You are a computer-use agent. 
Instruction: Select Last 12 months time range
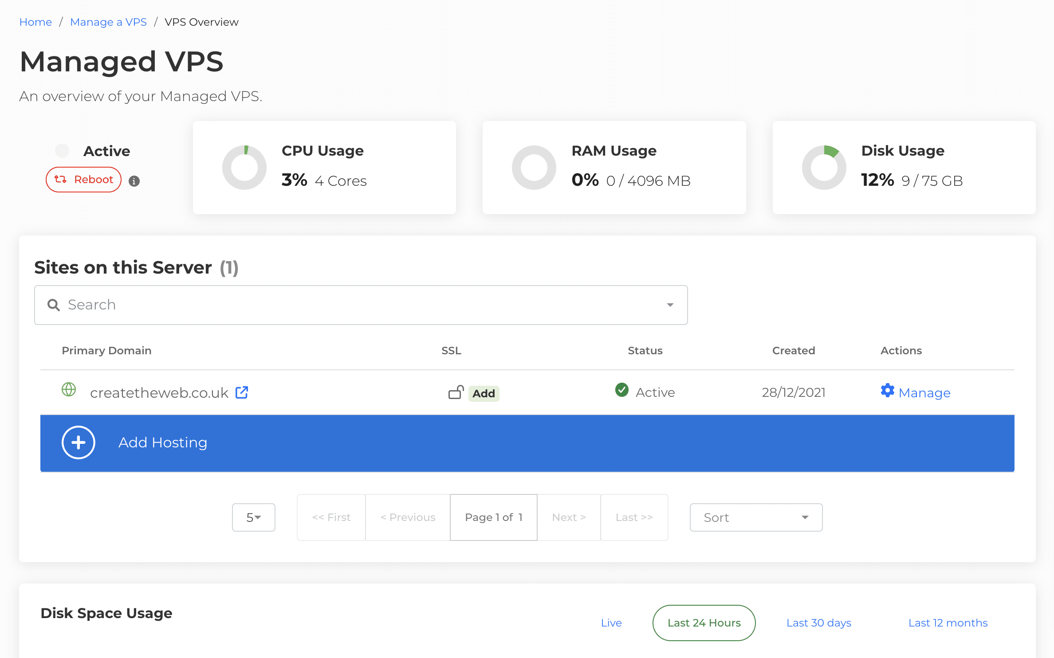(948, 623)
